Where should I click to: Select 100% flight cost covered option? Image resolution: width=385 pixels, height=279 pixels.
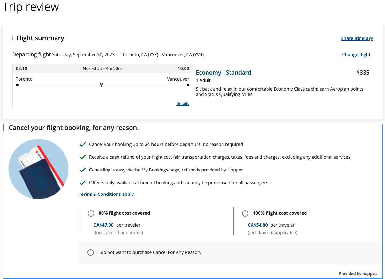click(x=245, y=213)
